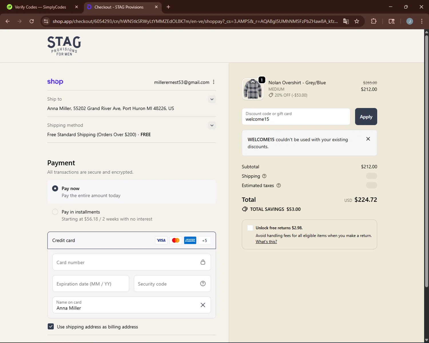Click total savings tag icon
The image size is (429, 343).
click(245, 209)
